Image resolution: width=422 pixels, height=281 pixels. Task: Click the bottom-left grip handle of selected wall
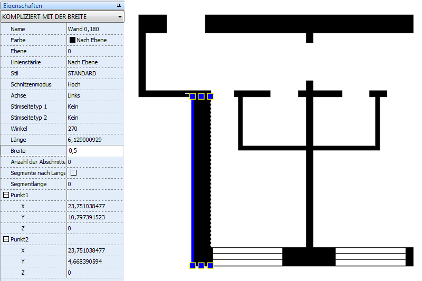(x=193, y=265)
